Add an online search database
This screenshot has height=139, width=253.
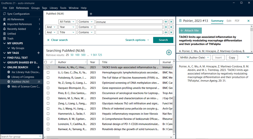[x=39, y=67]
